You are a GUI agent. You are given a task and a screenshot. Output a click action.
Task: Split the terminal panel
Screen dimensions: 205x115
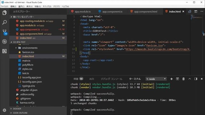coord(177,79)
